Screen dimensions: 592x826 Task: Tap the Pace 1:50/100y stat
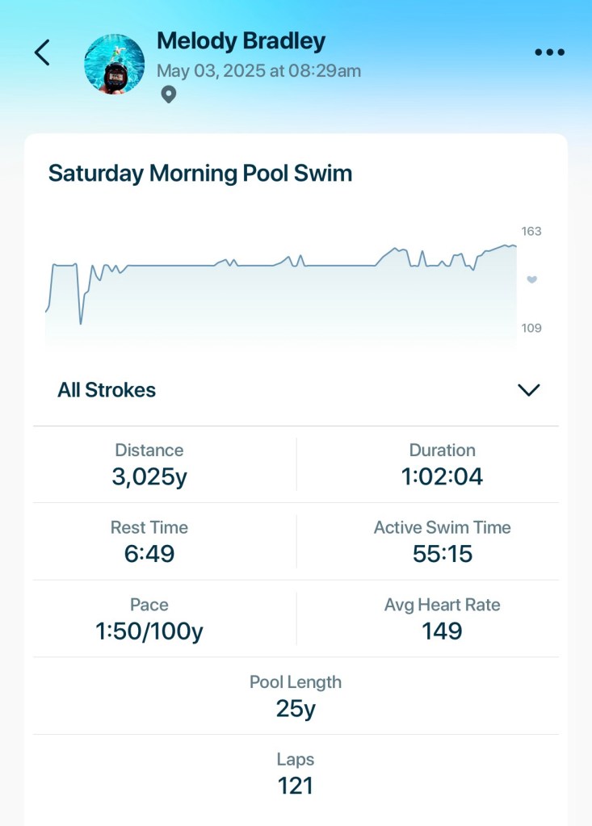coord(149,618)
